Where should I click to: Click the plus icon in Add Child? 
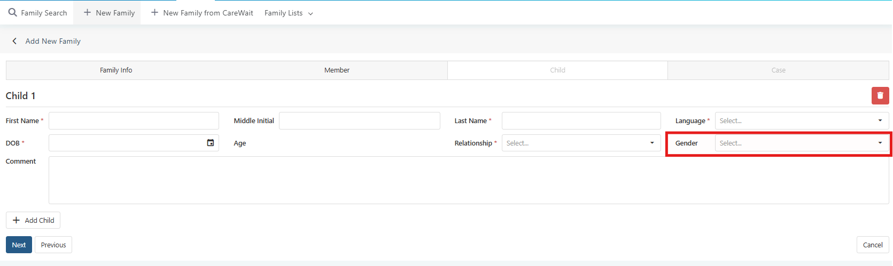point(16,220)
